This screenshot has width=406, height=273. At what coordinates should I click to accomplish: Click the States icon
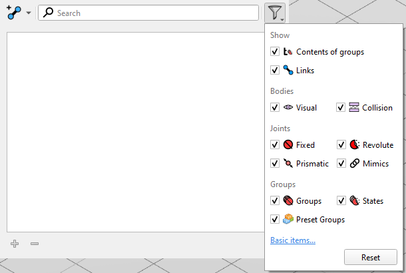click(355, 200)
